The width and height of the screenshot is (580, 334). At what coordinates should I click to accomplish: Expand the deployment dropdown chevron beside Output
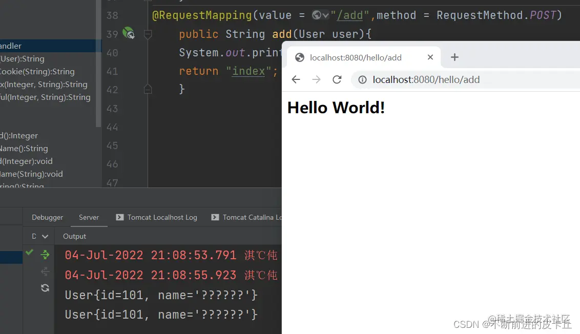[45, 236]
